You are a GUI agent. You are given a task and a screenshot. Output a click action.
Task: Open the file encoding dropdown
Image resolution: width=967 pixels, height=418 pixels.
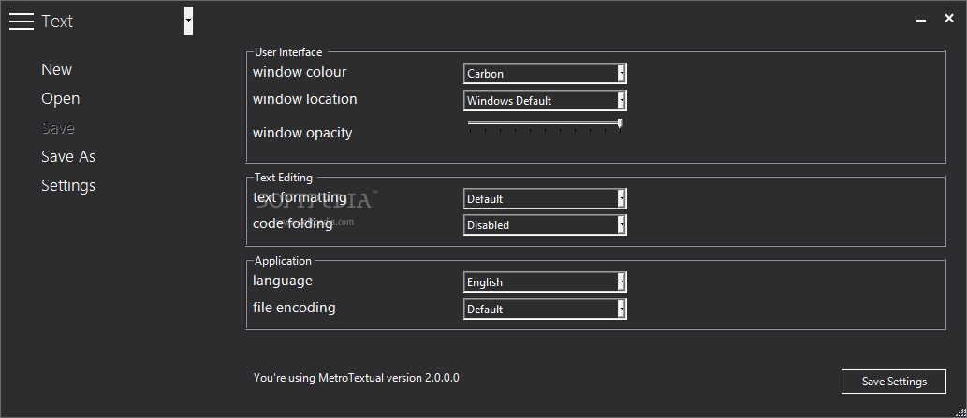(545, 309)
